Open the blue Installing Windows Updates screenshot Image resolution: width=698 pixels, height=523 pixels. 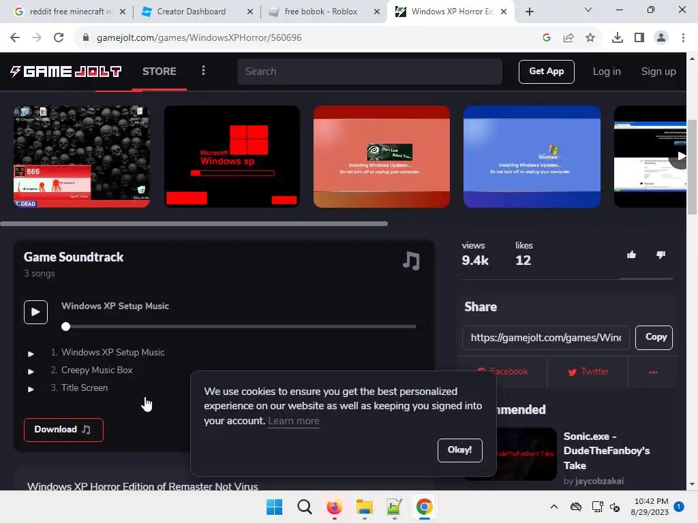pyautogui.click(x=532, y=157)
